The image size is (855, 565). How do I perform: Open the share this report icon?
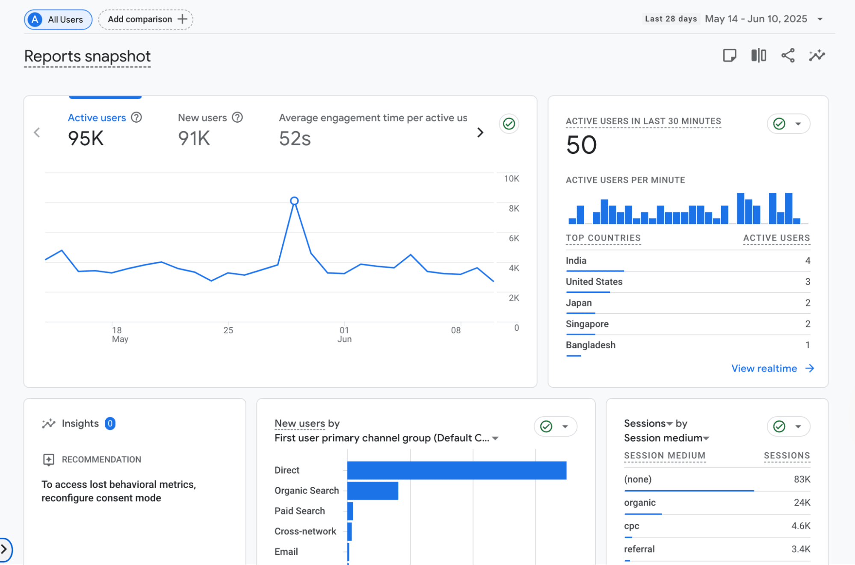(788, 56)
